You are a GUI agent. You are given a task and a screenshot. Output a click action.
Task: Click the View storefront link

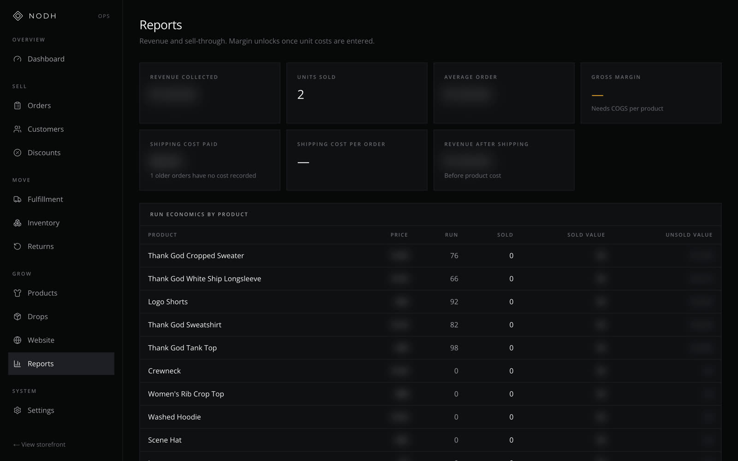[39, 444]
